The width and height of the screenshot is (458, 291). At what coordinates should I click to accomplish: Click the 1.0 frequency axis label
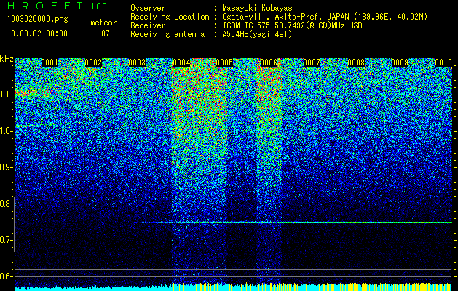coord(5,131)
